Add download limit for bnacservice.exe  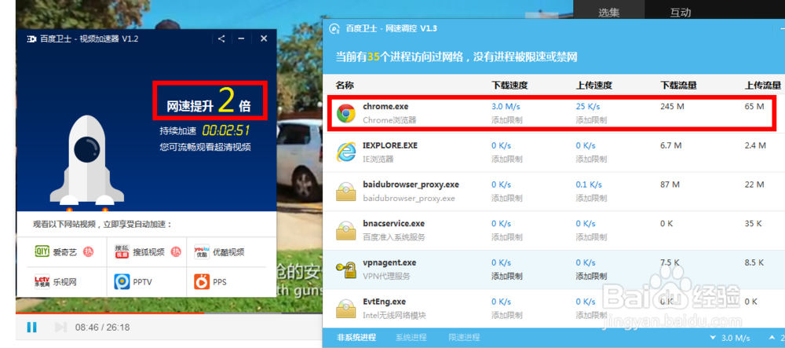(x=506, y=237)
